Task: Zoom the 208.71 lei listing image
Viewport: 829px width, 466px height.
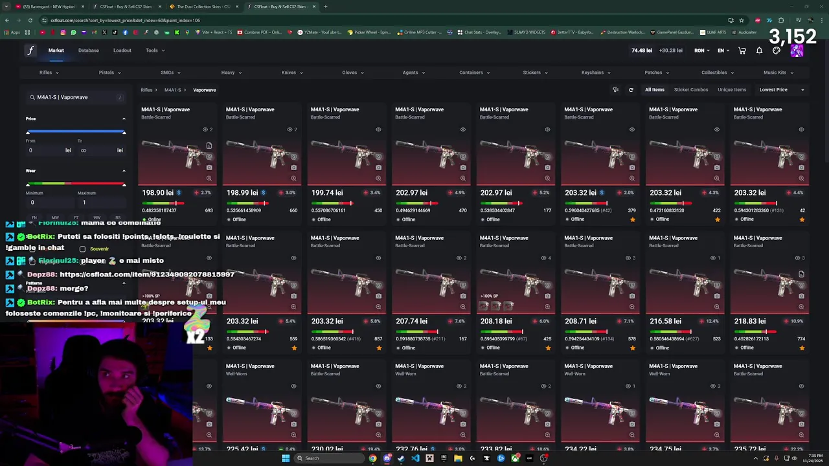Action: coord(632,306)
